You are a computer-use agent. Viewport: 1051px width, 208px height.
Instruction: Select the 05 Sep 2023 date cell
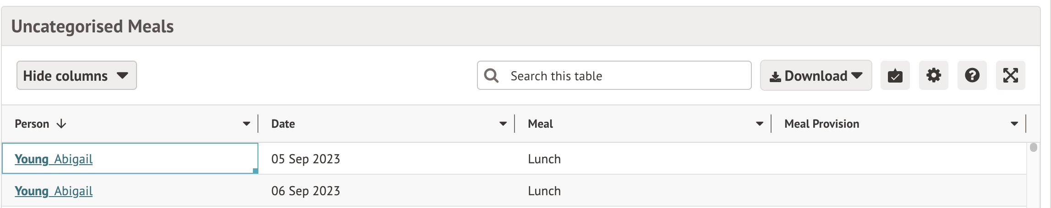coord(306,159)
